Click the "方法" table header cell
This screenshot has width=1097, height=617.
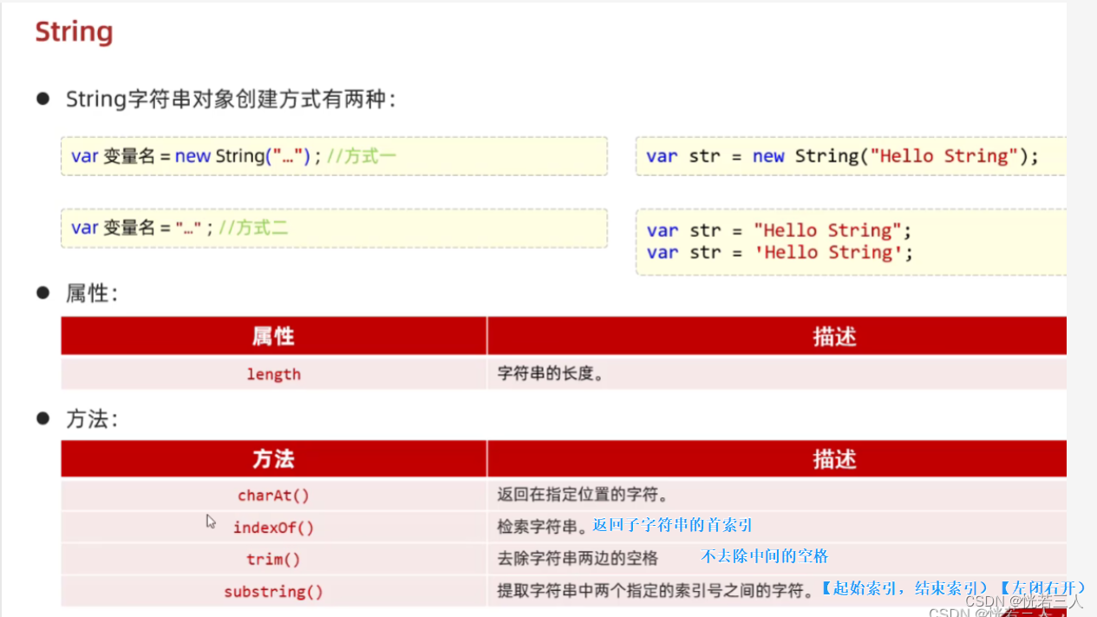coord(273,458)
